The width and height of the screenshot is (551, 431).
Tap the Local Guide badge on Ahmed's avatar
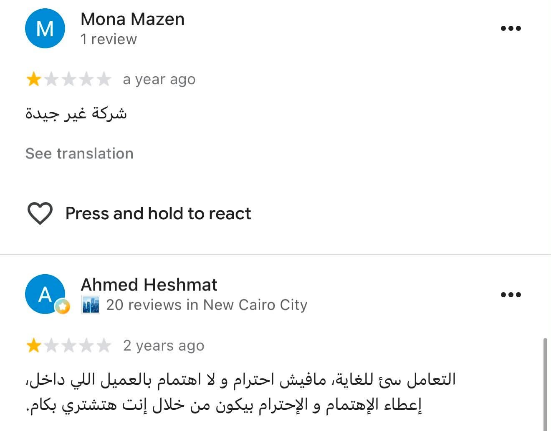click(x=63, y=307)
